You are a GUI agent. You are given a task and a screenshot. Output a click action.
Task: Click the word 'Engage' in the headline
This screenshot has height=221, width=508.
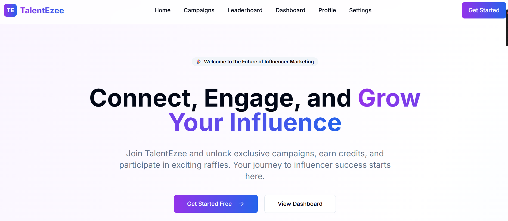click(249, 98)
